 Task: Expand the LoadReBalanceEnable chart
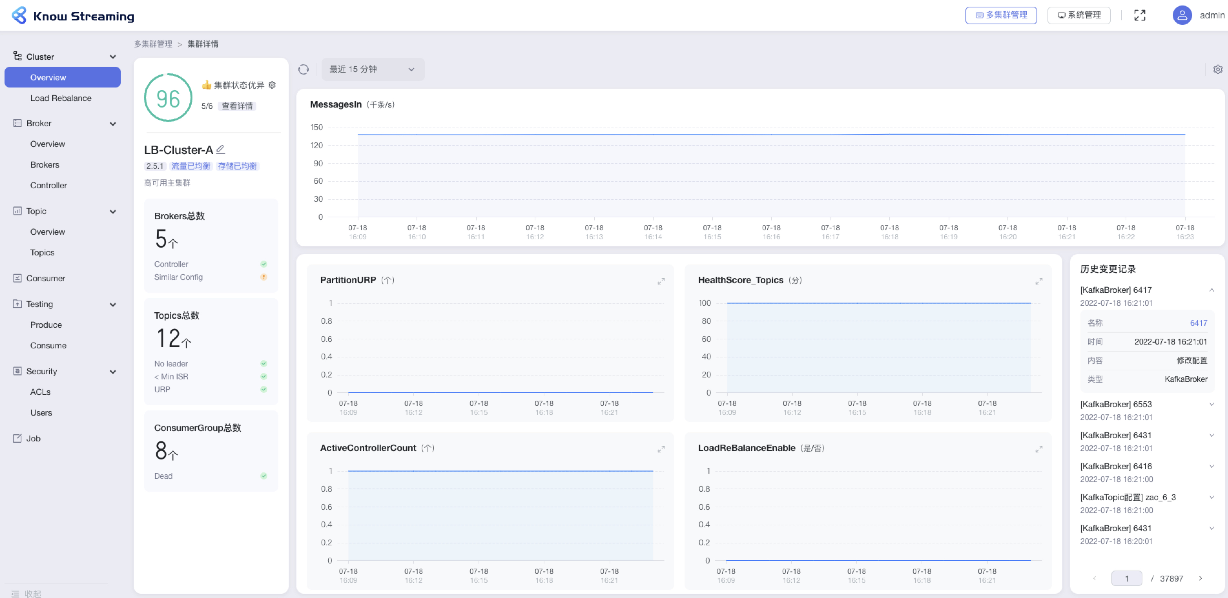coord(1039,449)
